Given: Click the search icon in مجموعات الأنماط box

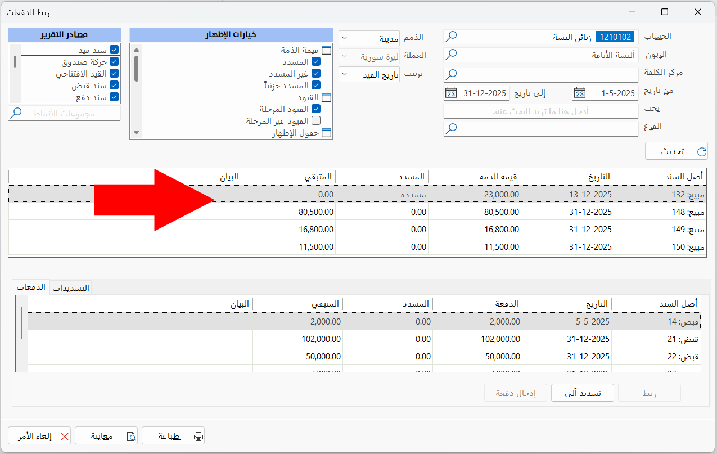Looking at the screenshot, I should 17,113.
